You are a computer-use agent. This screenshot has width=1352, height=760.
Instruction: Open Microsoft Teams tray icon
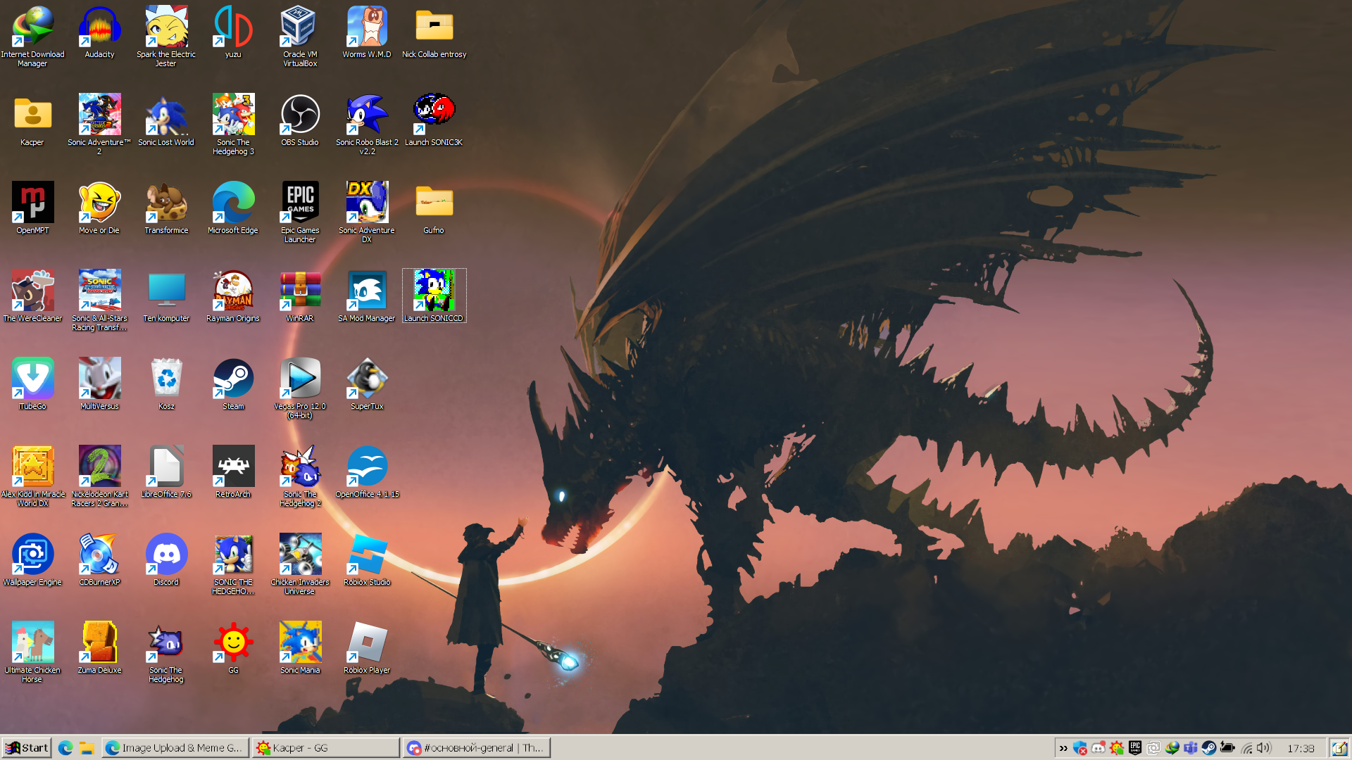1190,748
